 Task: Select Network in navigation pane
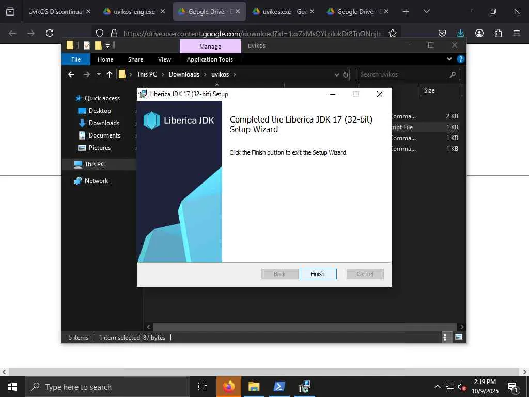pyautogui.click(x=96, y=180)
